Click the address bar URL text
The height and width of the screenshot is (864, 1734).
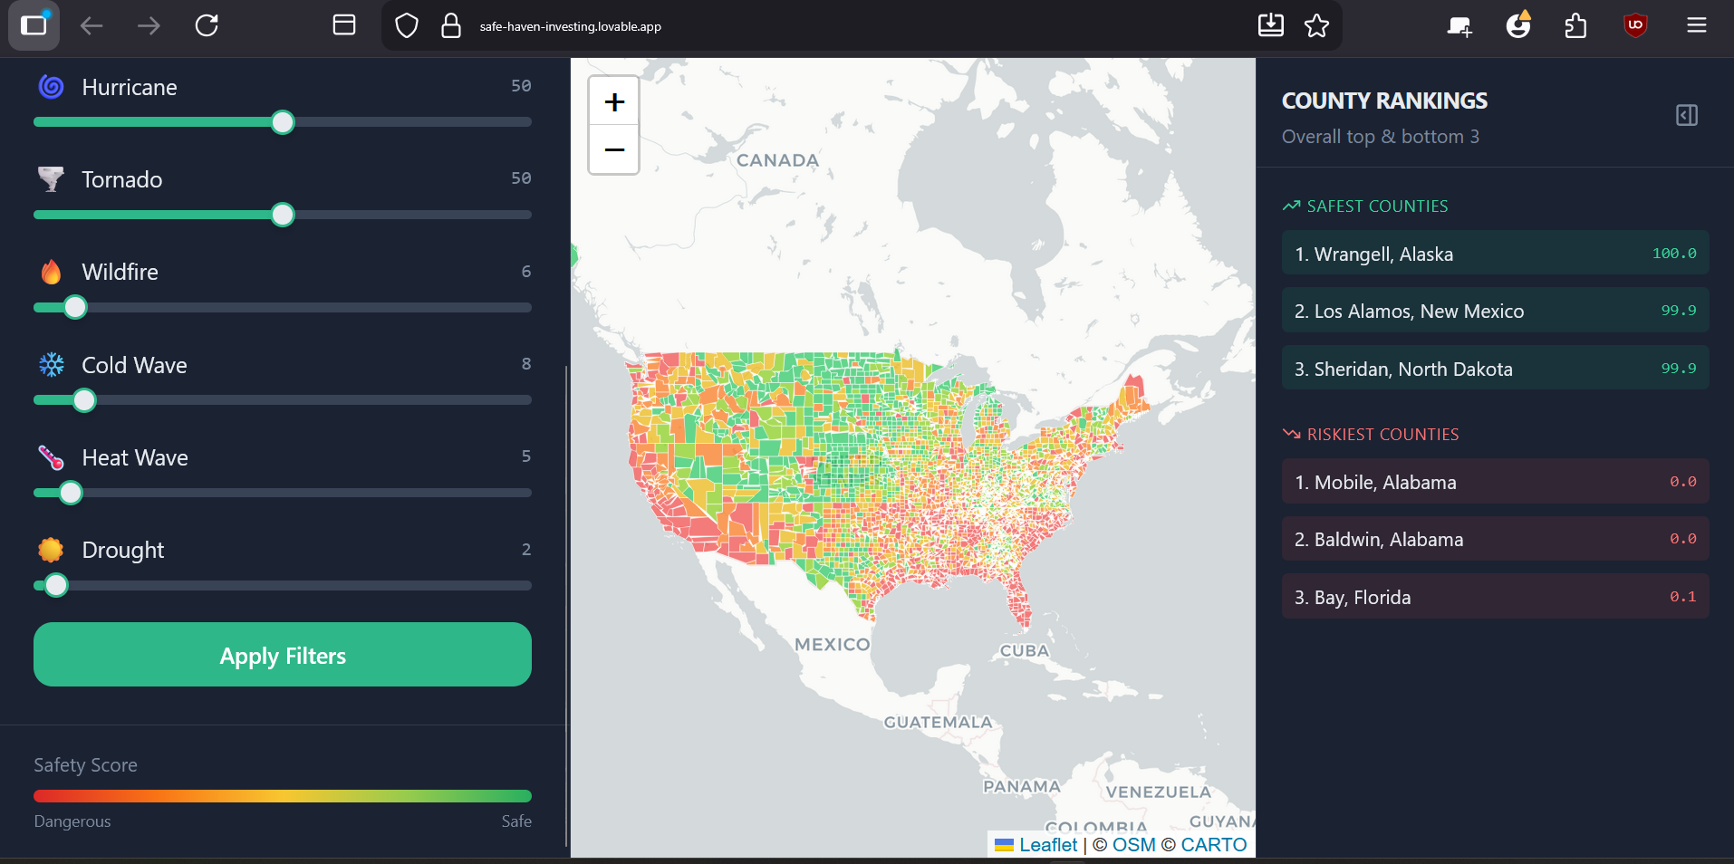571,26
